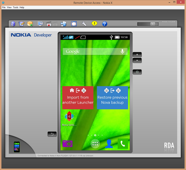Open the blue contacts person icon
The image size is (186, 170).
coord(109,144)
